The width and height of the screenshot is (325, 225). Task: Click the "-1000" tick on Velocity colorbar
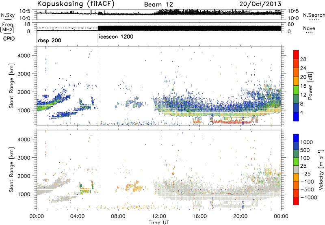(309, 197)
